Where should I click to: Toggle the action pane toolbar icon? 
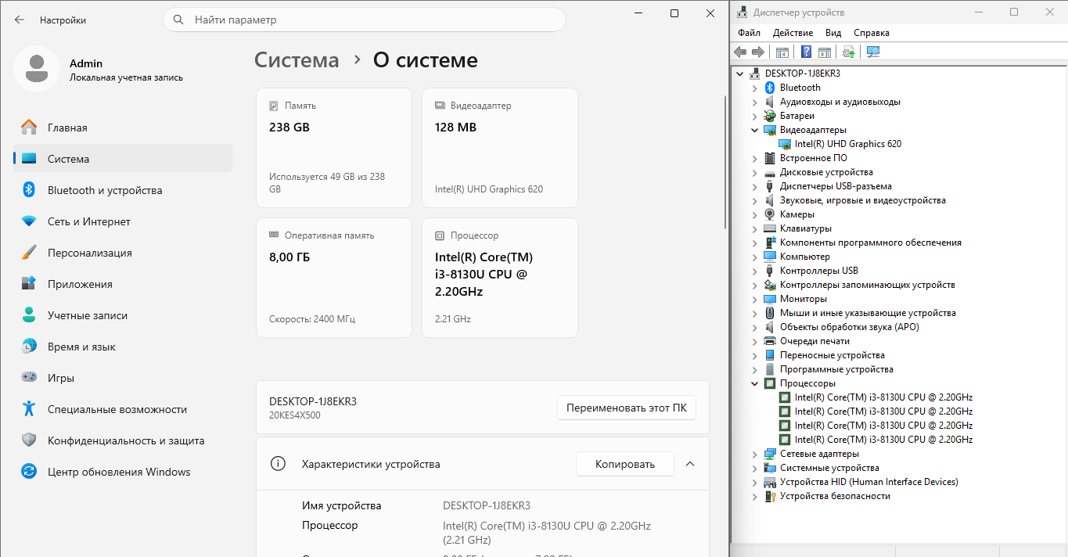click(x=824, y=52)
